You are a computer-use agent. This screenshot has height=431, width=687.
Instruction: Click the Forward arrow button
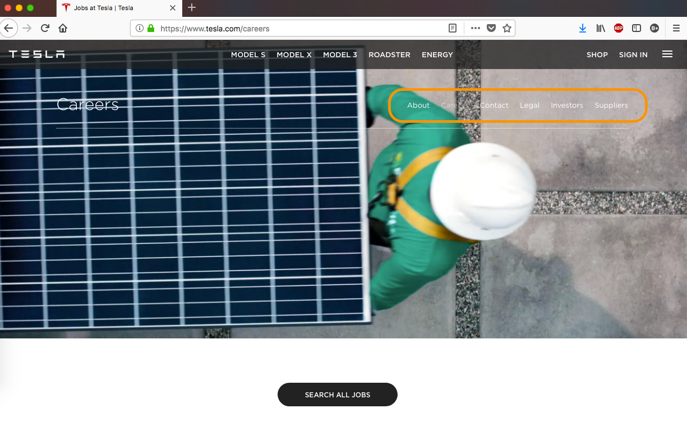[x=26, y=28]
